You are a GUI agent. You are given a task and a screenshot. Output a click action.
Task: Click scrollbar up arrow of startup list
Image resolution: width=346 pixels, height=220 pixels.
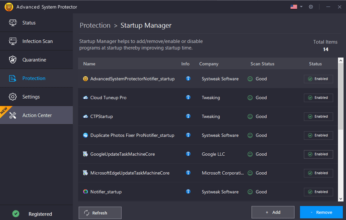pyautogui.click(x=340, y=60)
